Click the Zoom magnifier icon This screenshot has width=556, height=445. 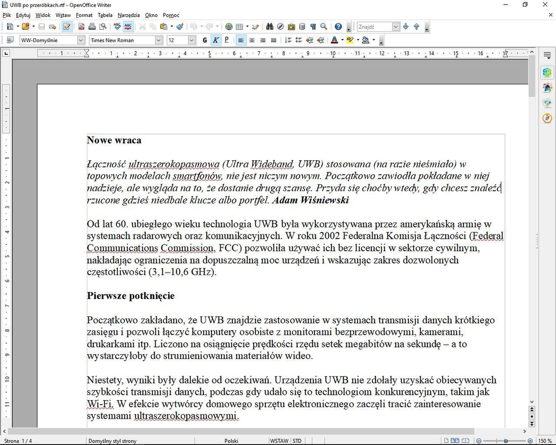(324, 27)
